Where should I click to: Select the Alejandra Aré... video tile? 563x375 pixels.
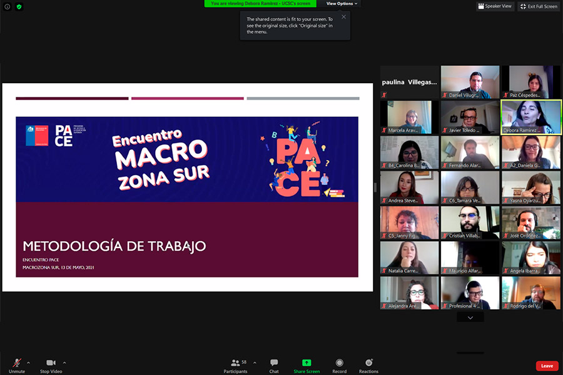pyautogui.click(x=409, y=293)
